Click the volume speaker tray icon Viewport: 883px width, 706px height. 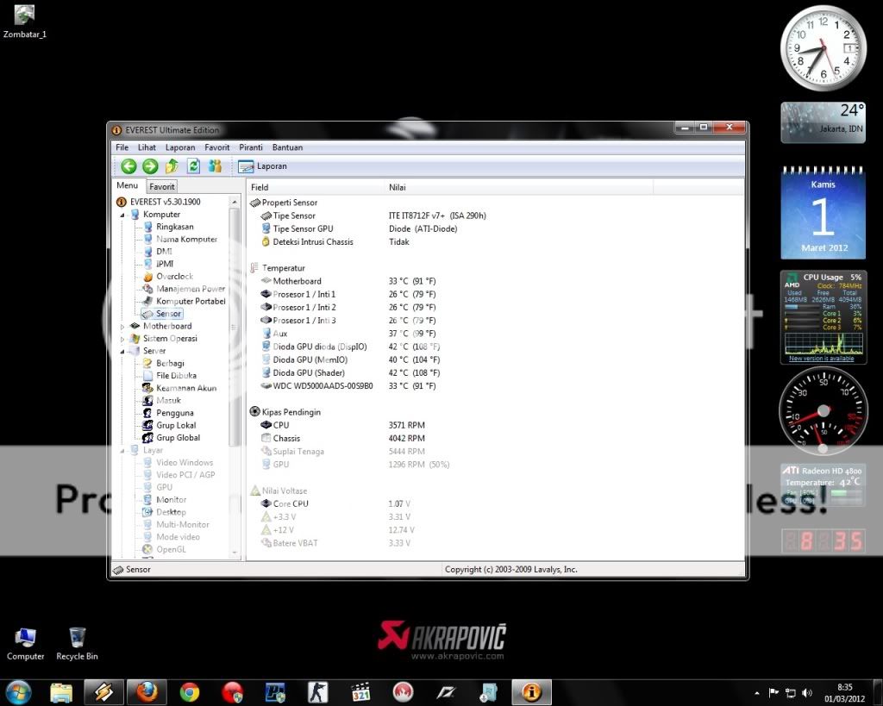(806, 692)
